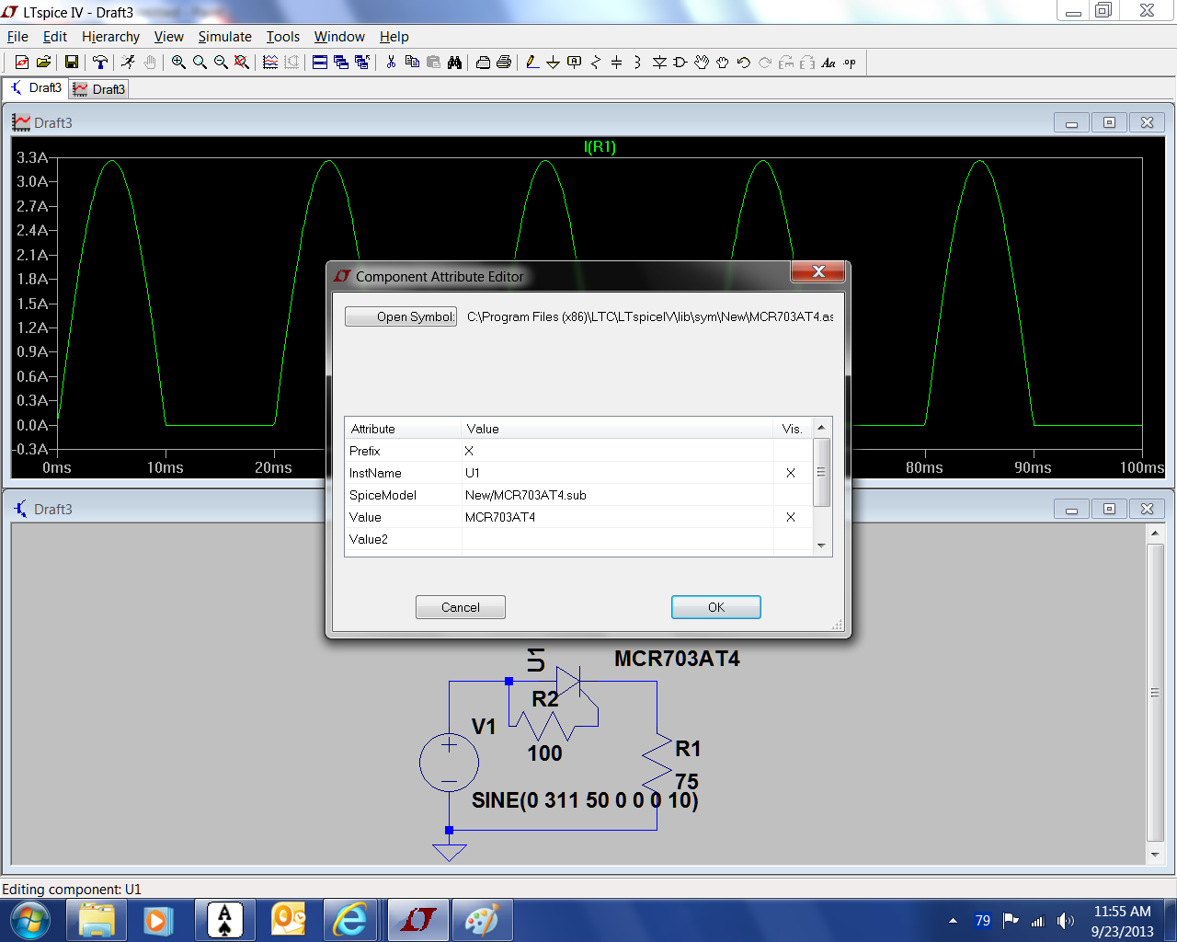Click the New Schematic toolbar icon
Screen dimensions: 1177x942
point(22,63)
